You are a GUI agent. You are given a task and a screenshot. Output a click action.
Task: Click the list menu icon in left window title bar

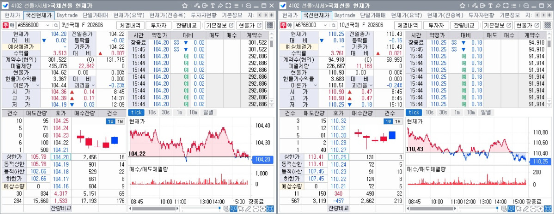point(236,6)
